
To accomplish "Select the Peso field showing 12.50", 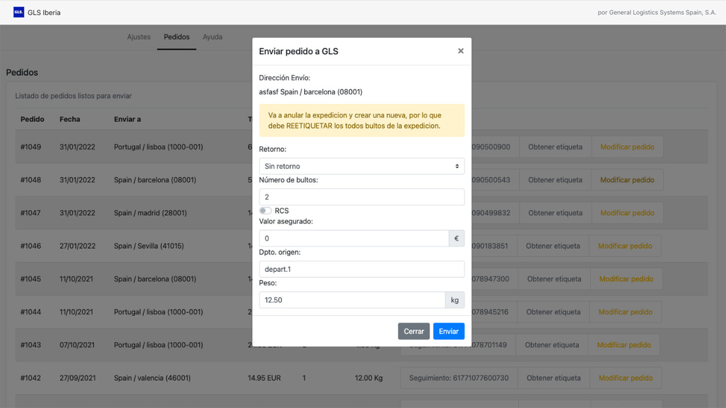I will click(x=352, y=299).
